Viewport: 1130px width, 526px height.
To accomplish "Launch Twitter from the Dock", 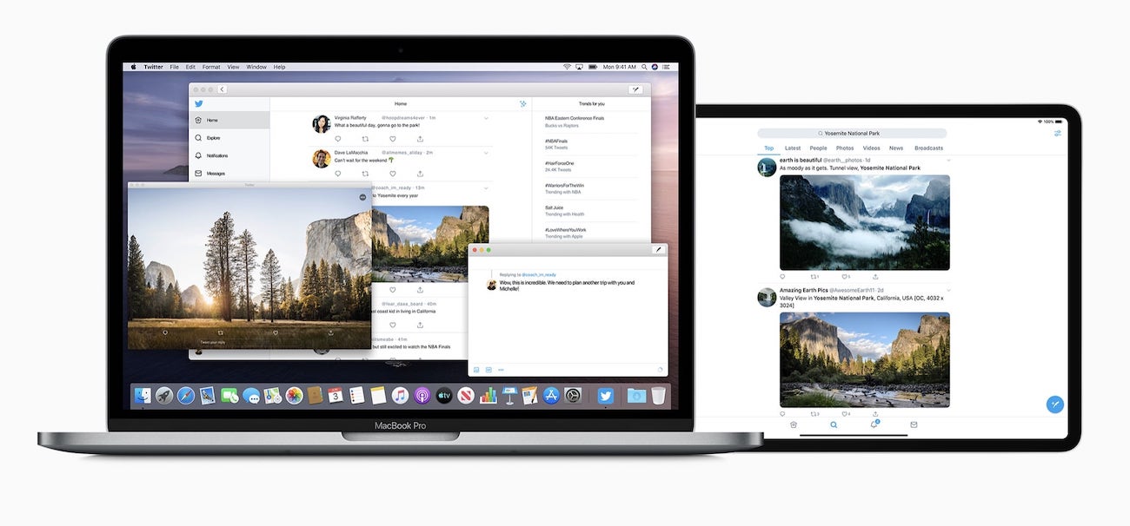I will pos(606,396).
